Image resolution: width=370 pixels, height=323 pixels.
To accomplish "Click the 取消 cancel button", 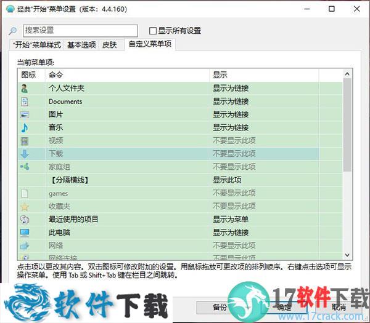I will 339,307.
